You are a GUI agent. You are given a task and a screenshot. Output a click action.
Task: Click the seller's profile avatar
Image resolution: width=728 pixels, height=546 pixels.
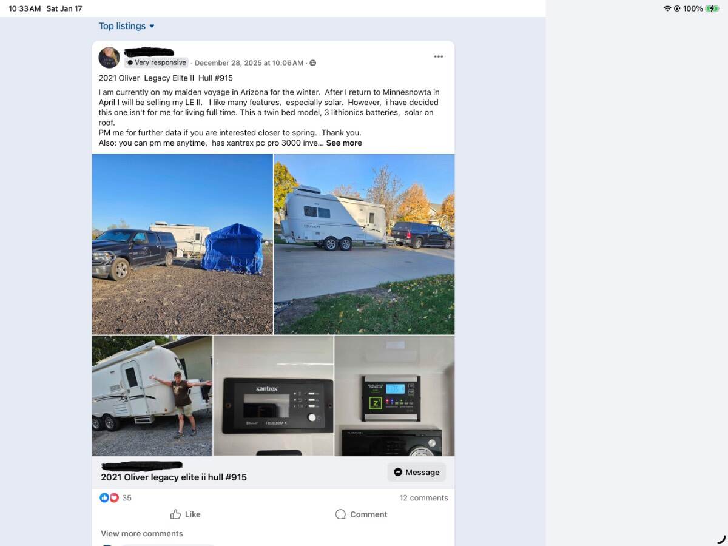(109, 57)
